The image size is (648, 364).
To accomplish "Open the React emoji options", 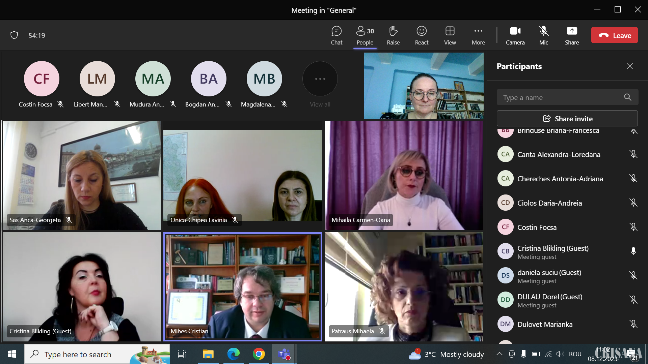I will [x=422, y=35].
